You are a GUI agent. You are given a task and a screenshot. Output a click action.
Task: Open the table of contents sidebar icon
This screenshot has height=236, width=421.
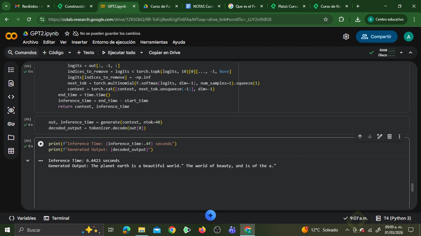(x=11, y=70)
